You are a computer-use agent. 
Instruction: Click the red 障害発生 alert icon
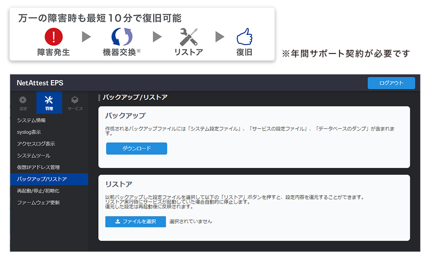click(x=54, y=37)
